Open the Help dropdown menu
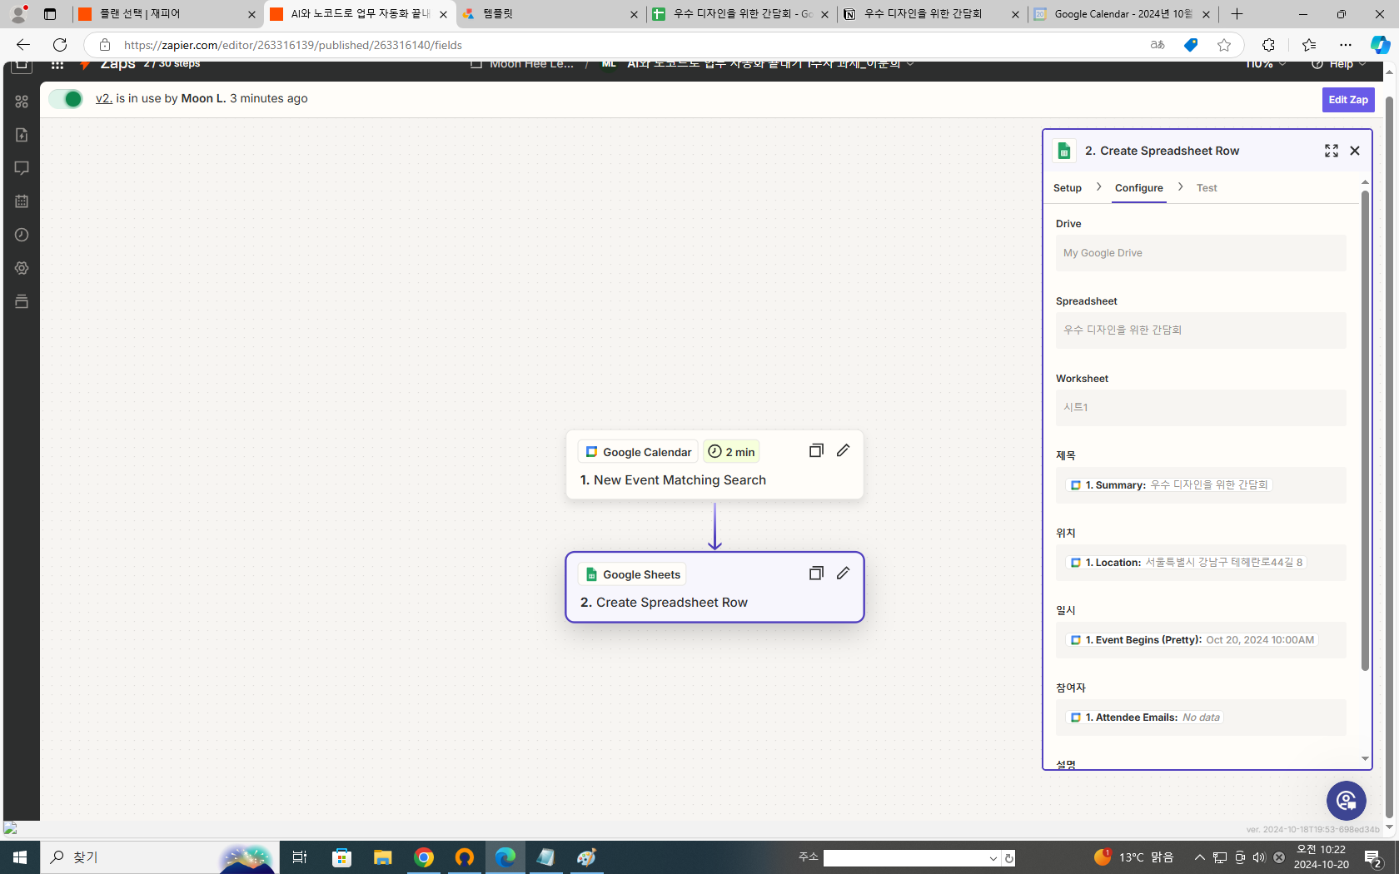This screenshot has width=1399, height=874. pyautogui.click(x=1339, y=65)
